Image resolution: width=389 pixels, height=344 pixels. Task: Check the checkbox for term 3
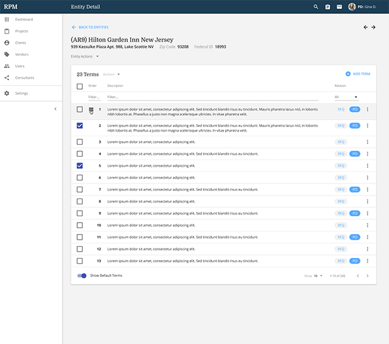coord(80,142)
